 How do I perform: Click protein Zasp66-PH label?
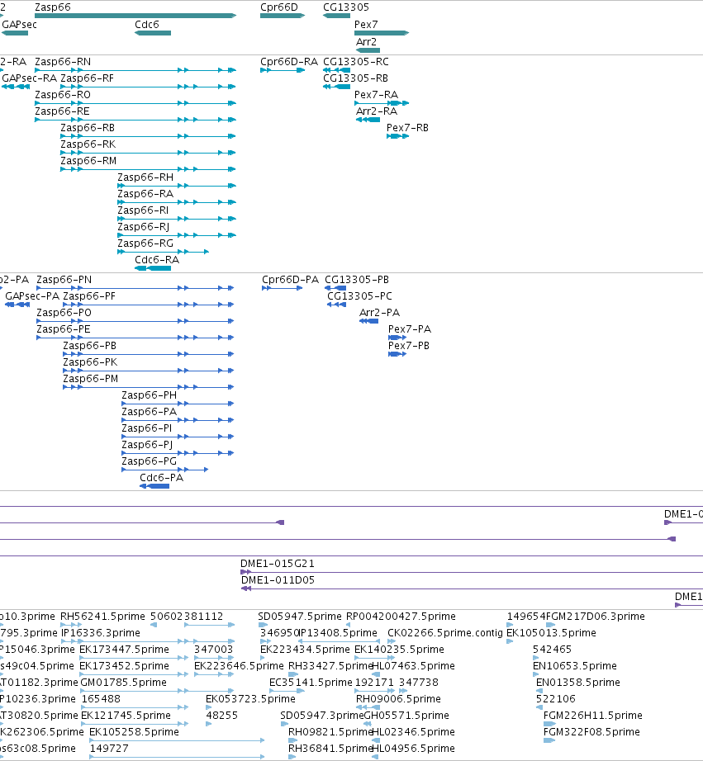[x=150, y=395]
